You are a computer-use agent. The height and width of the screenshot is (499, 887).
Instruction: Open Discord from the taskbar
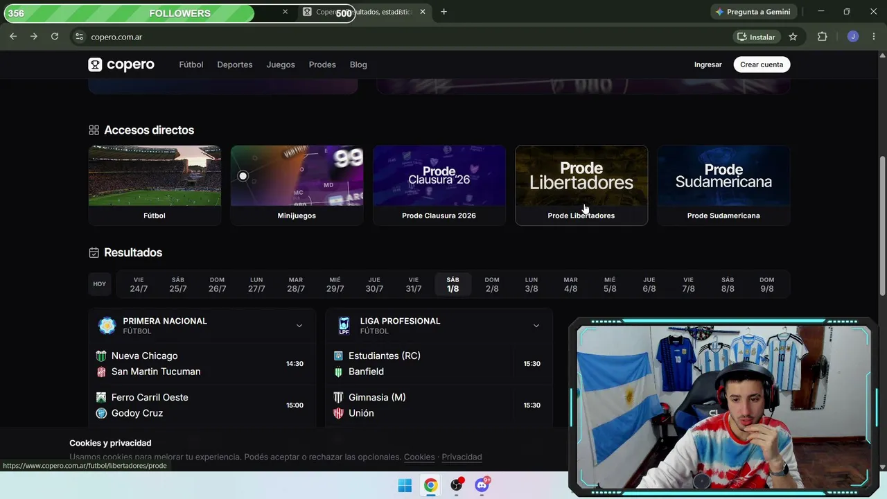click(482, 485)
